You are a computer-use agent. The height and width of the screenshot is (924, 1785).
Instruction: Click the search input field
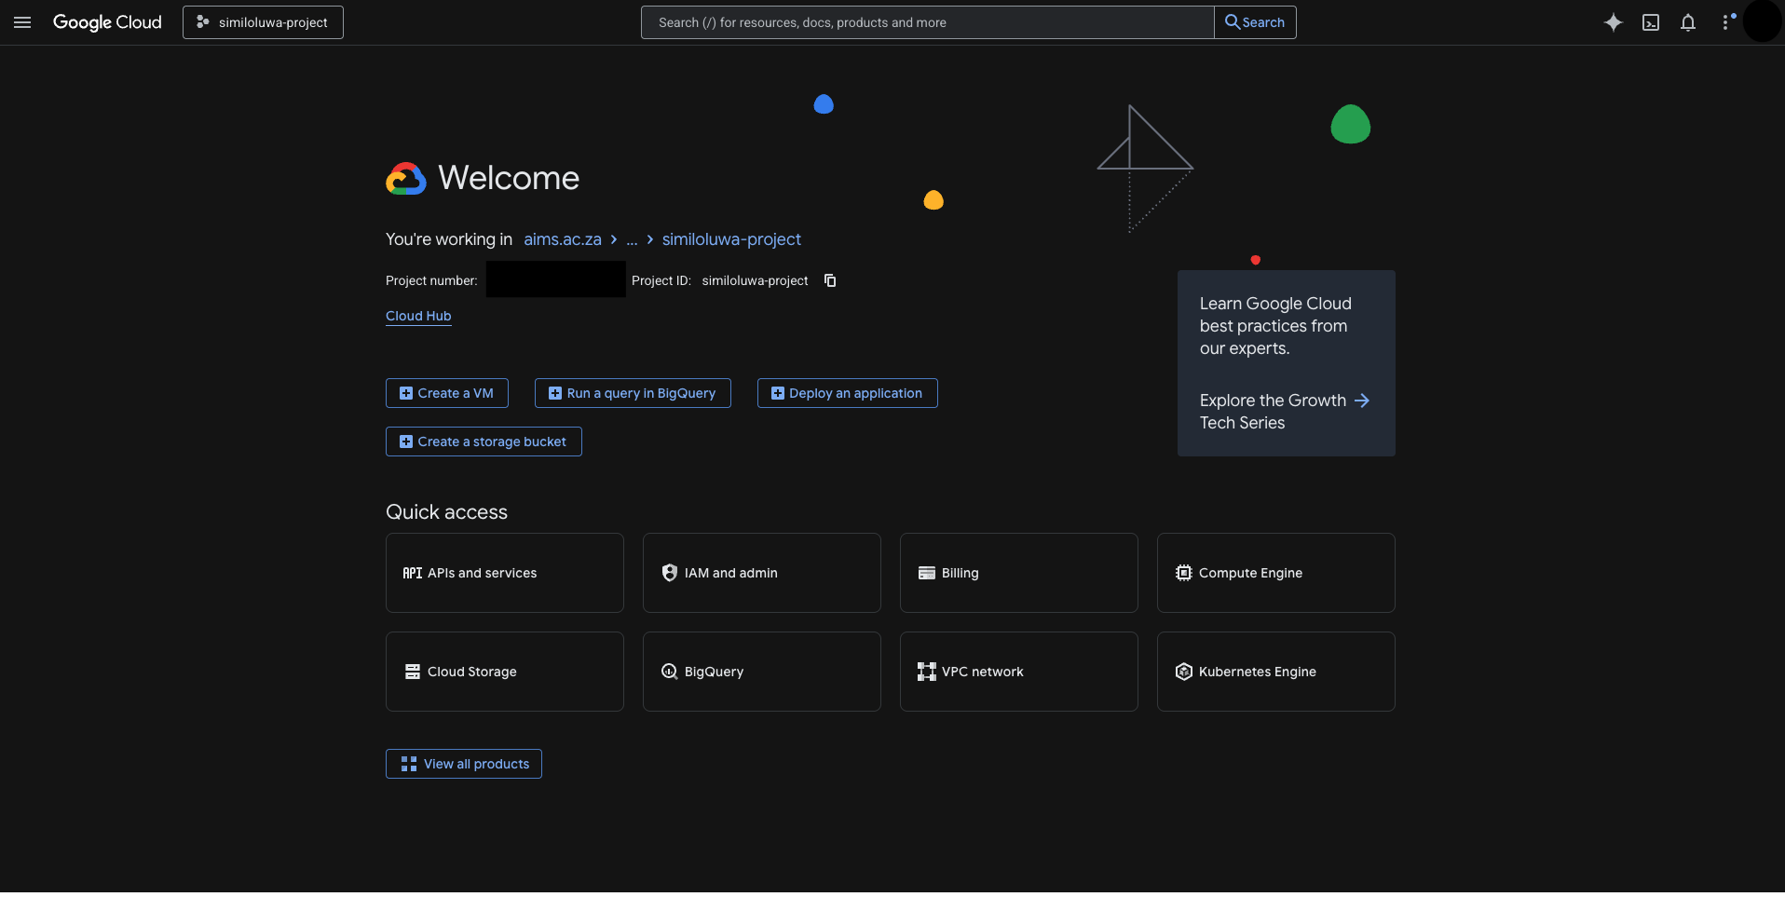(x=926, y=21)
